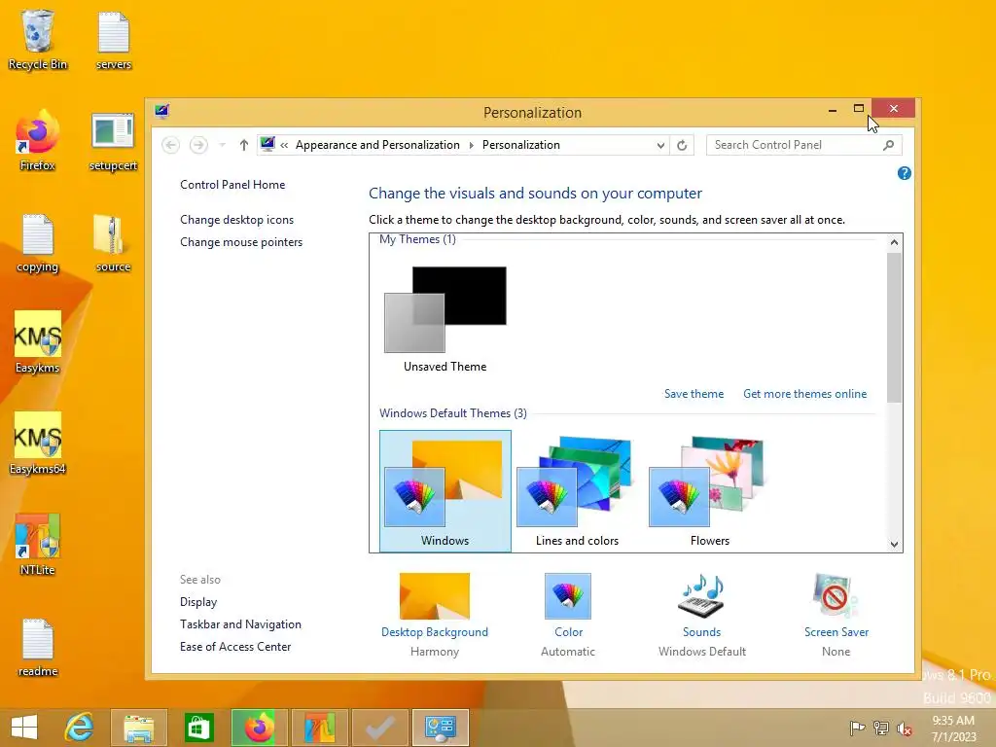Image resolution: width=996 pixels, height=747 pixels.
Task: Select the source zip folder icon
Action: (x=113, y=242)
